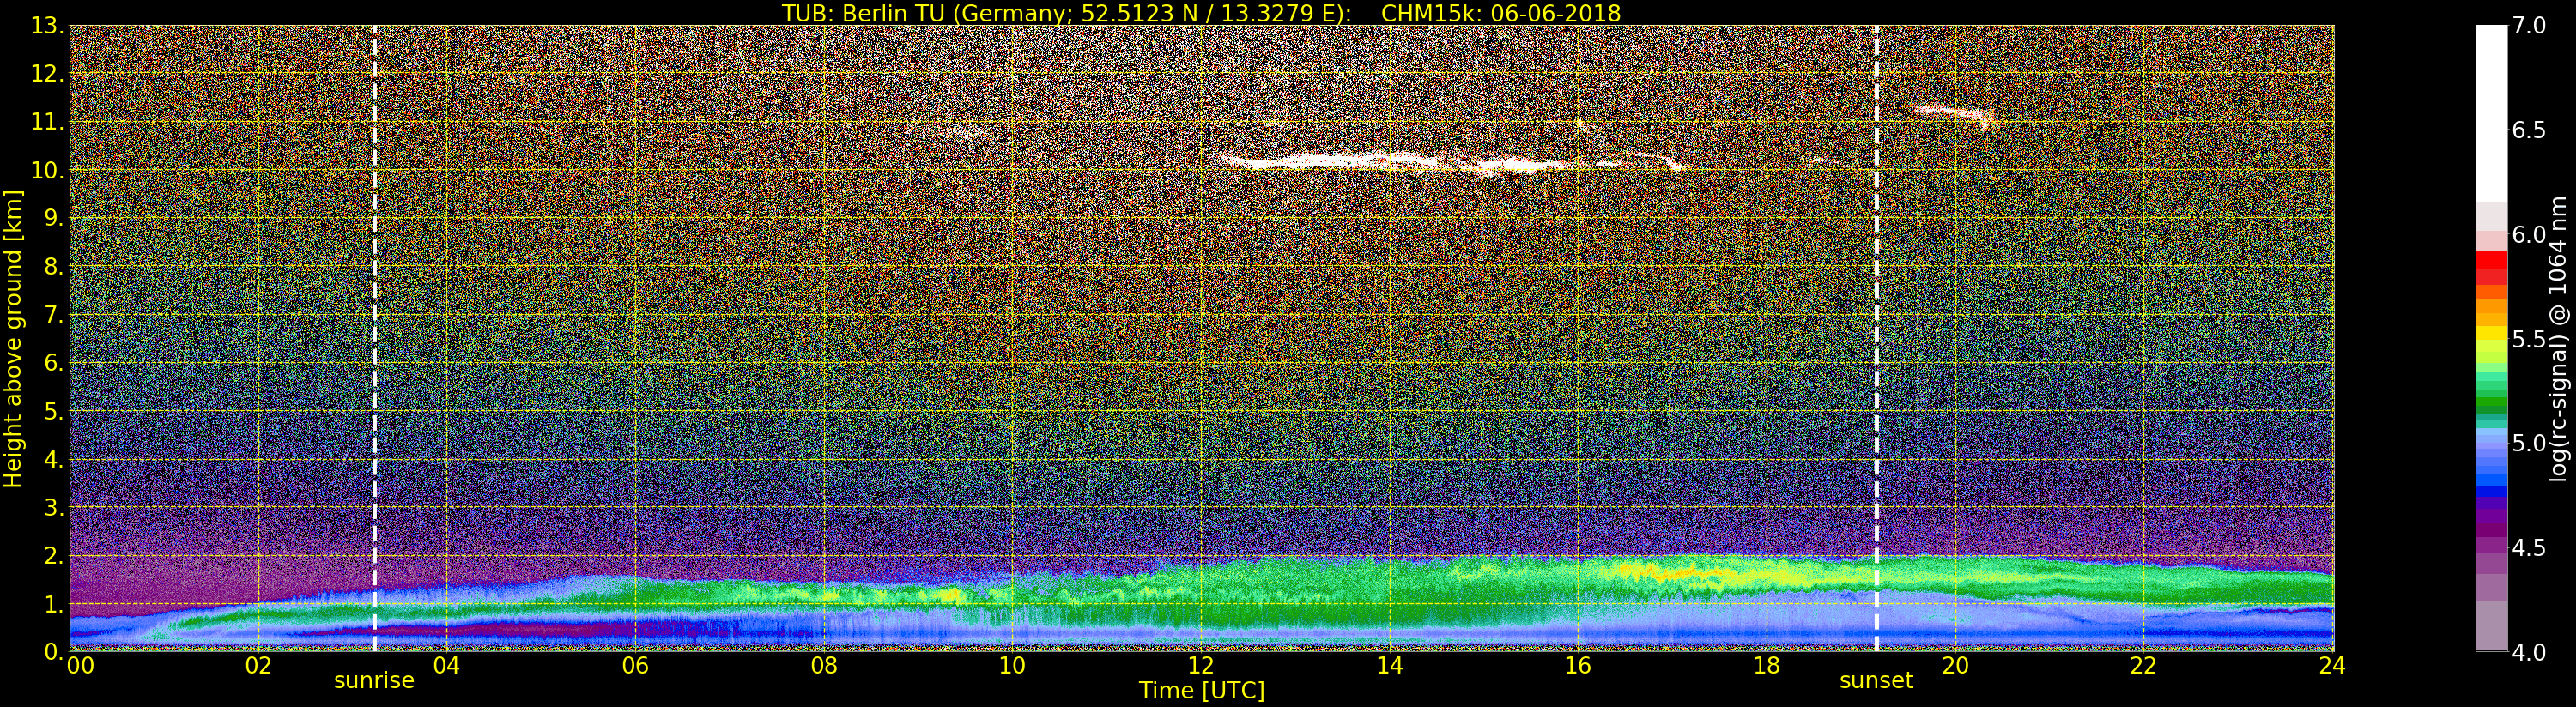Screen dimensions: 2576x707
Task: Click the '1.' height axis tick label
Action: click(54, 604)
